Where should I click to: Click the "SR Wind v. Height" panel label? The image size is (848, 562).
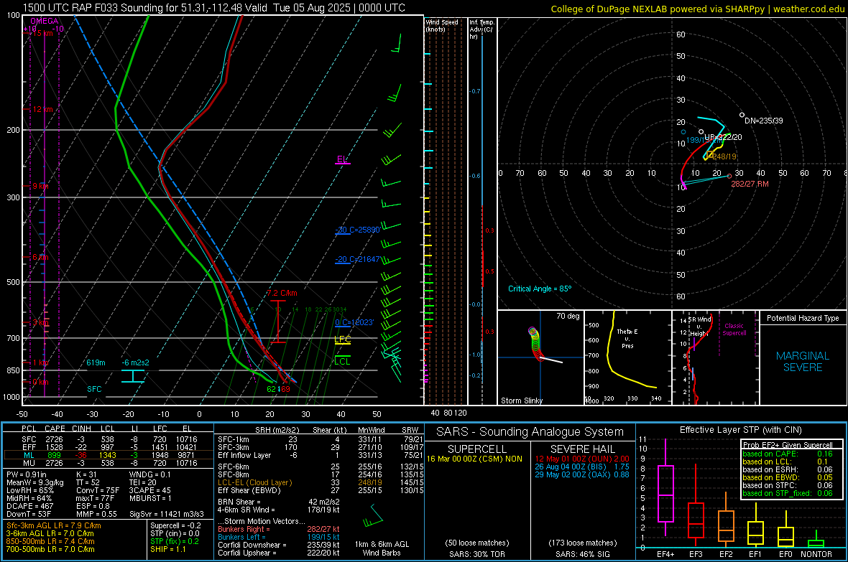(700, 327)
